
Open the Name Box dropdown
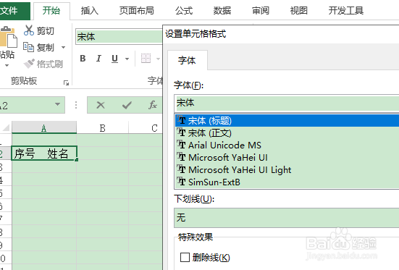(x=57, y=104)
